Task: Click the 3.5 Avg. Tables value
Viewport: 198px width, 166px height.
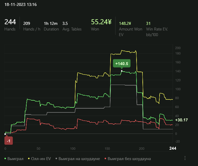Action: (65, 23)
